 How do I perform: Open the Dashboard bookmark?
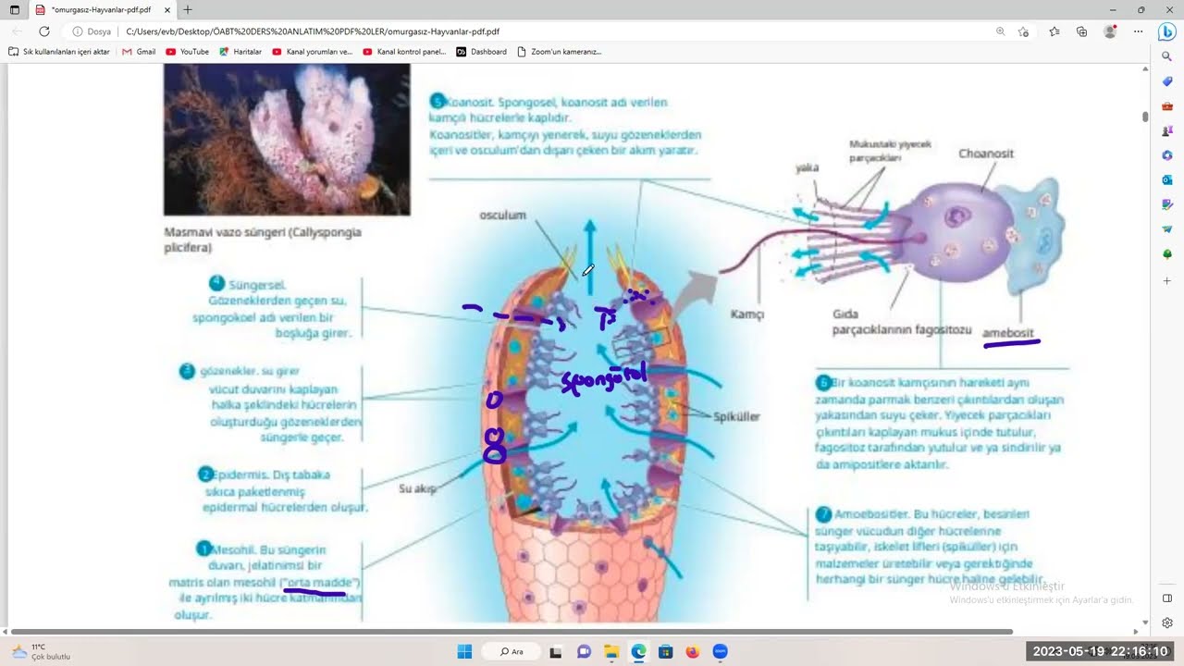pyautogui.click(x=482, y=52)
